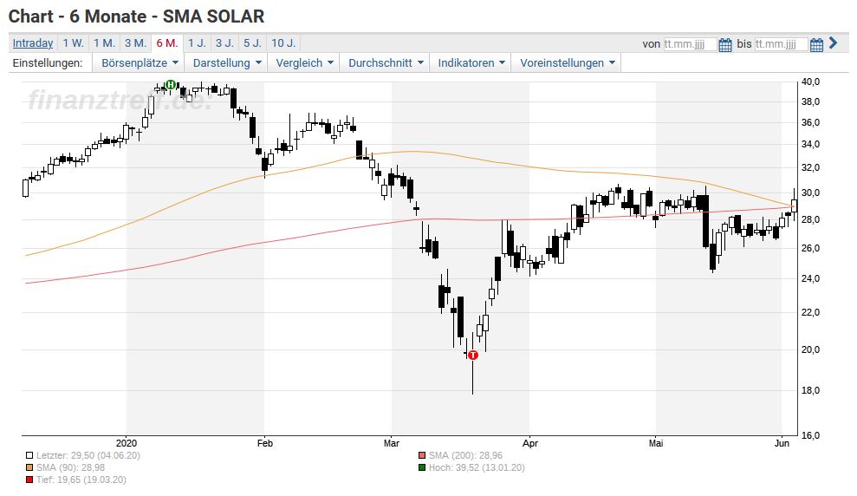Select the 1 W. time range tab
Viewport: 857px width, 496px height.
coord(73,42)
